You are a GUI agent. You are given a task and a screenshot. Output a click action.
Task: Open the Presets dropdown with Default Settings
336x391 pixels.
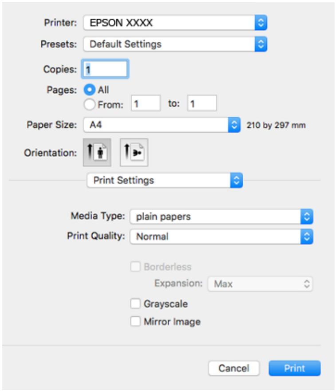tap(175, 44)
